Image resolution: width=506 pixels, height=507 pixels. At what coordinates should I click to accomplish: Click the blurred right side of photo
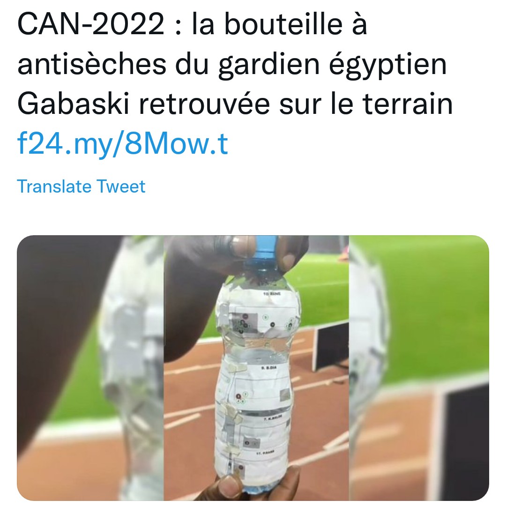pos(419,368)
